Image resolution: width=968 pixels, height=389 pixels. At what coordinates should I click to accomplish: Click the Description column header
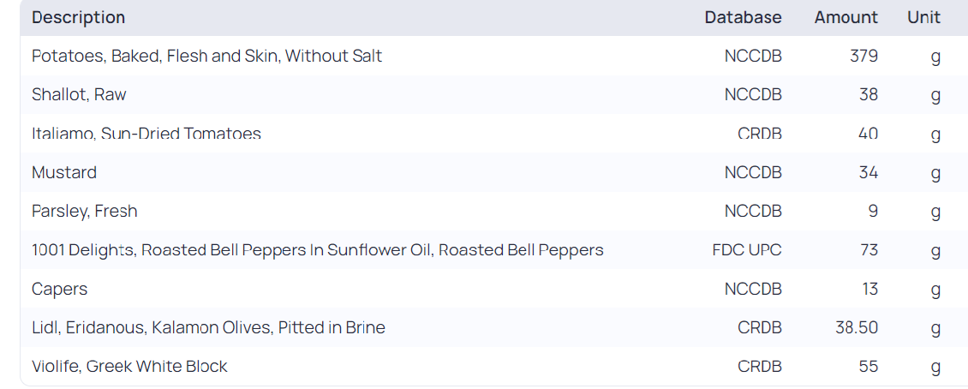78,17
